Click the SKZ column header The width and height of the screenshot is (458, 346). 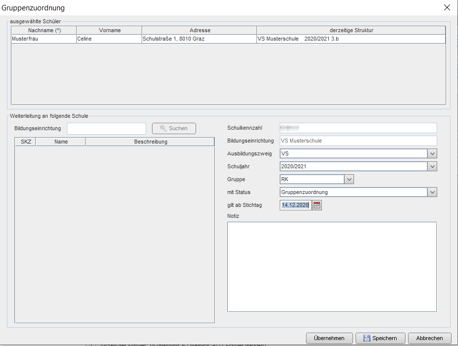click(25, 142)
